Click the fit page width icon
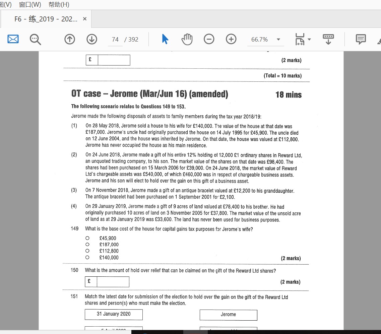This screenshot has width=381, height=334. coord(300,39)
